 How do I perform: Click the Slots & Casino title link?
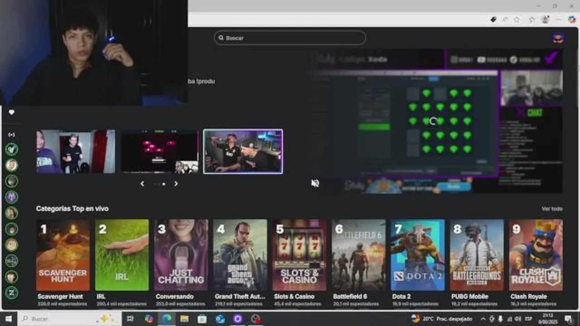pos(294,297)
